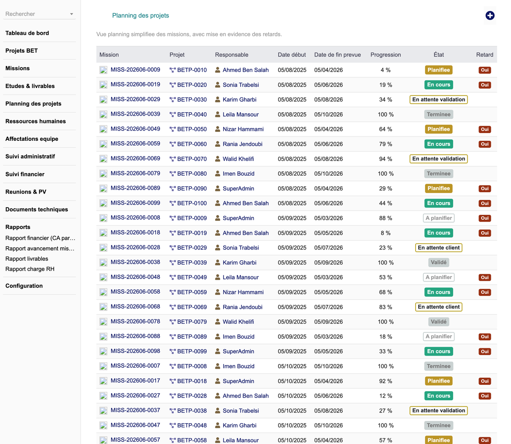Open Rapport avancement missions link
Screen dimensions: 511x444
pos(40,248)
